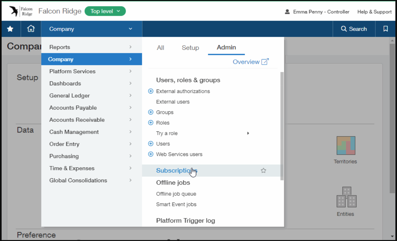This screenshot has height=241, width=397.
Task: Switch to the Setup tab
Action: coord(190,47)
